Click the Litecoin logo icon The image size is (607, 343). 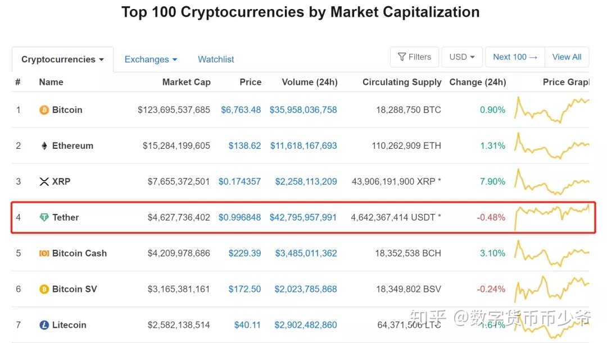point(44,326)
